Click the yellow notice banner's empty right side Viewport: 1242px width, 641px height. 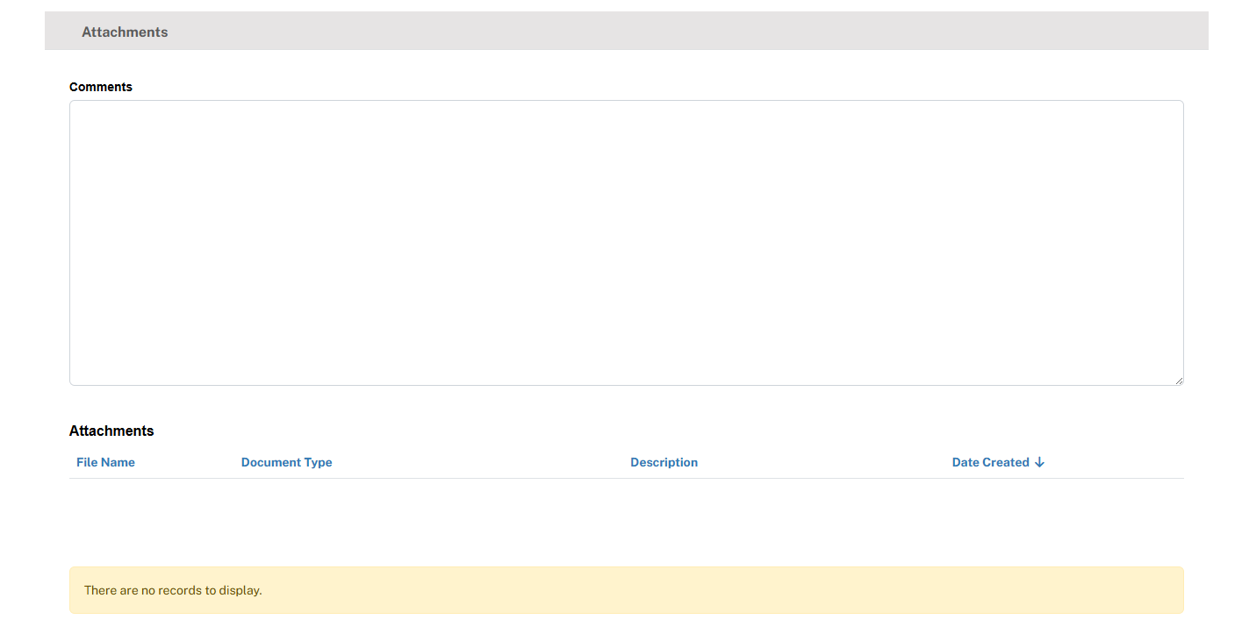[x=878, y=590]
